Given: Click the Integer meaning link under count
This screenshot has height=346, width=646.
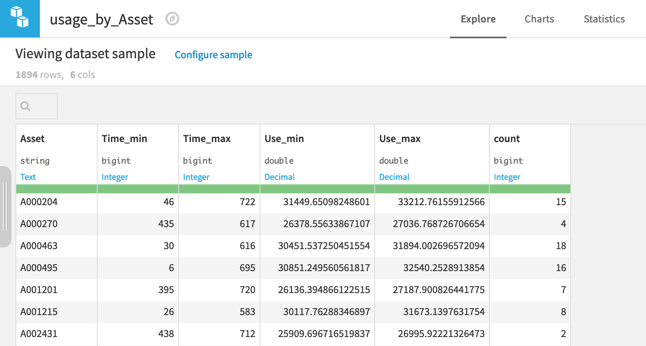Looking at the screenshot, I should 507,177.
